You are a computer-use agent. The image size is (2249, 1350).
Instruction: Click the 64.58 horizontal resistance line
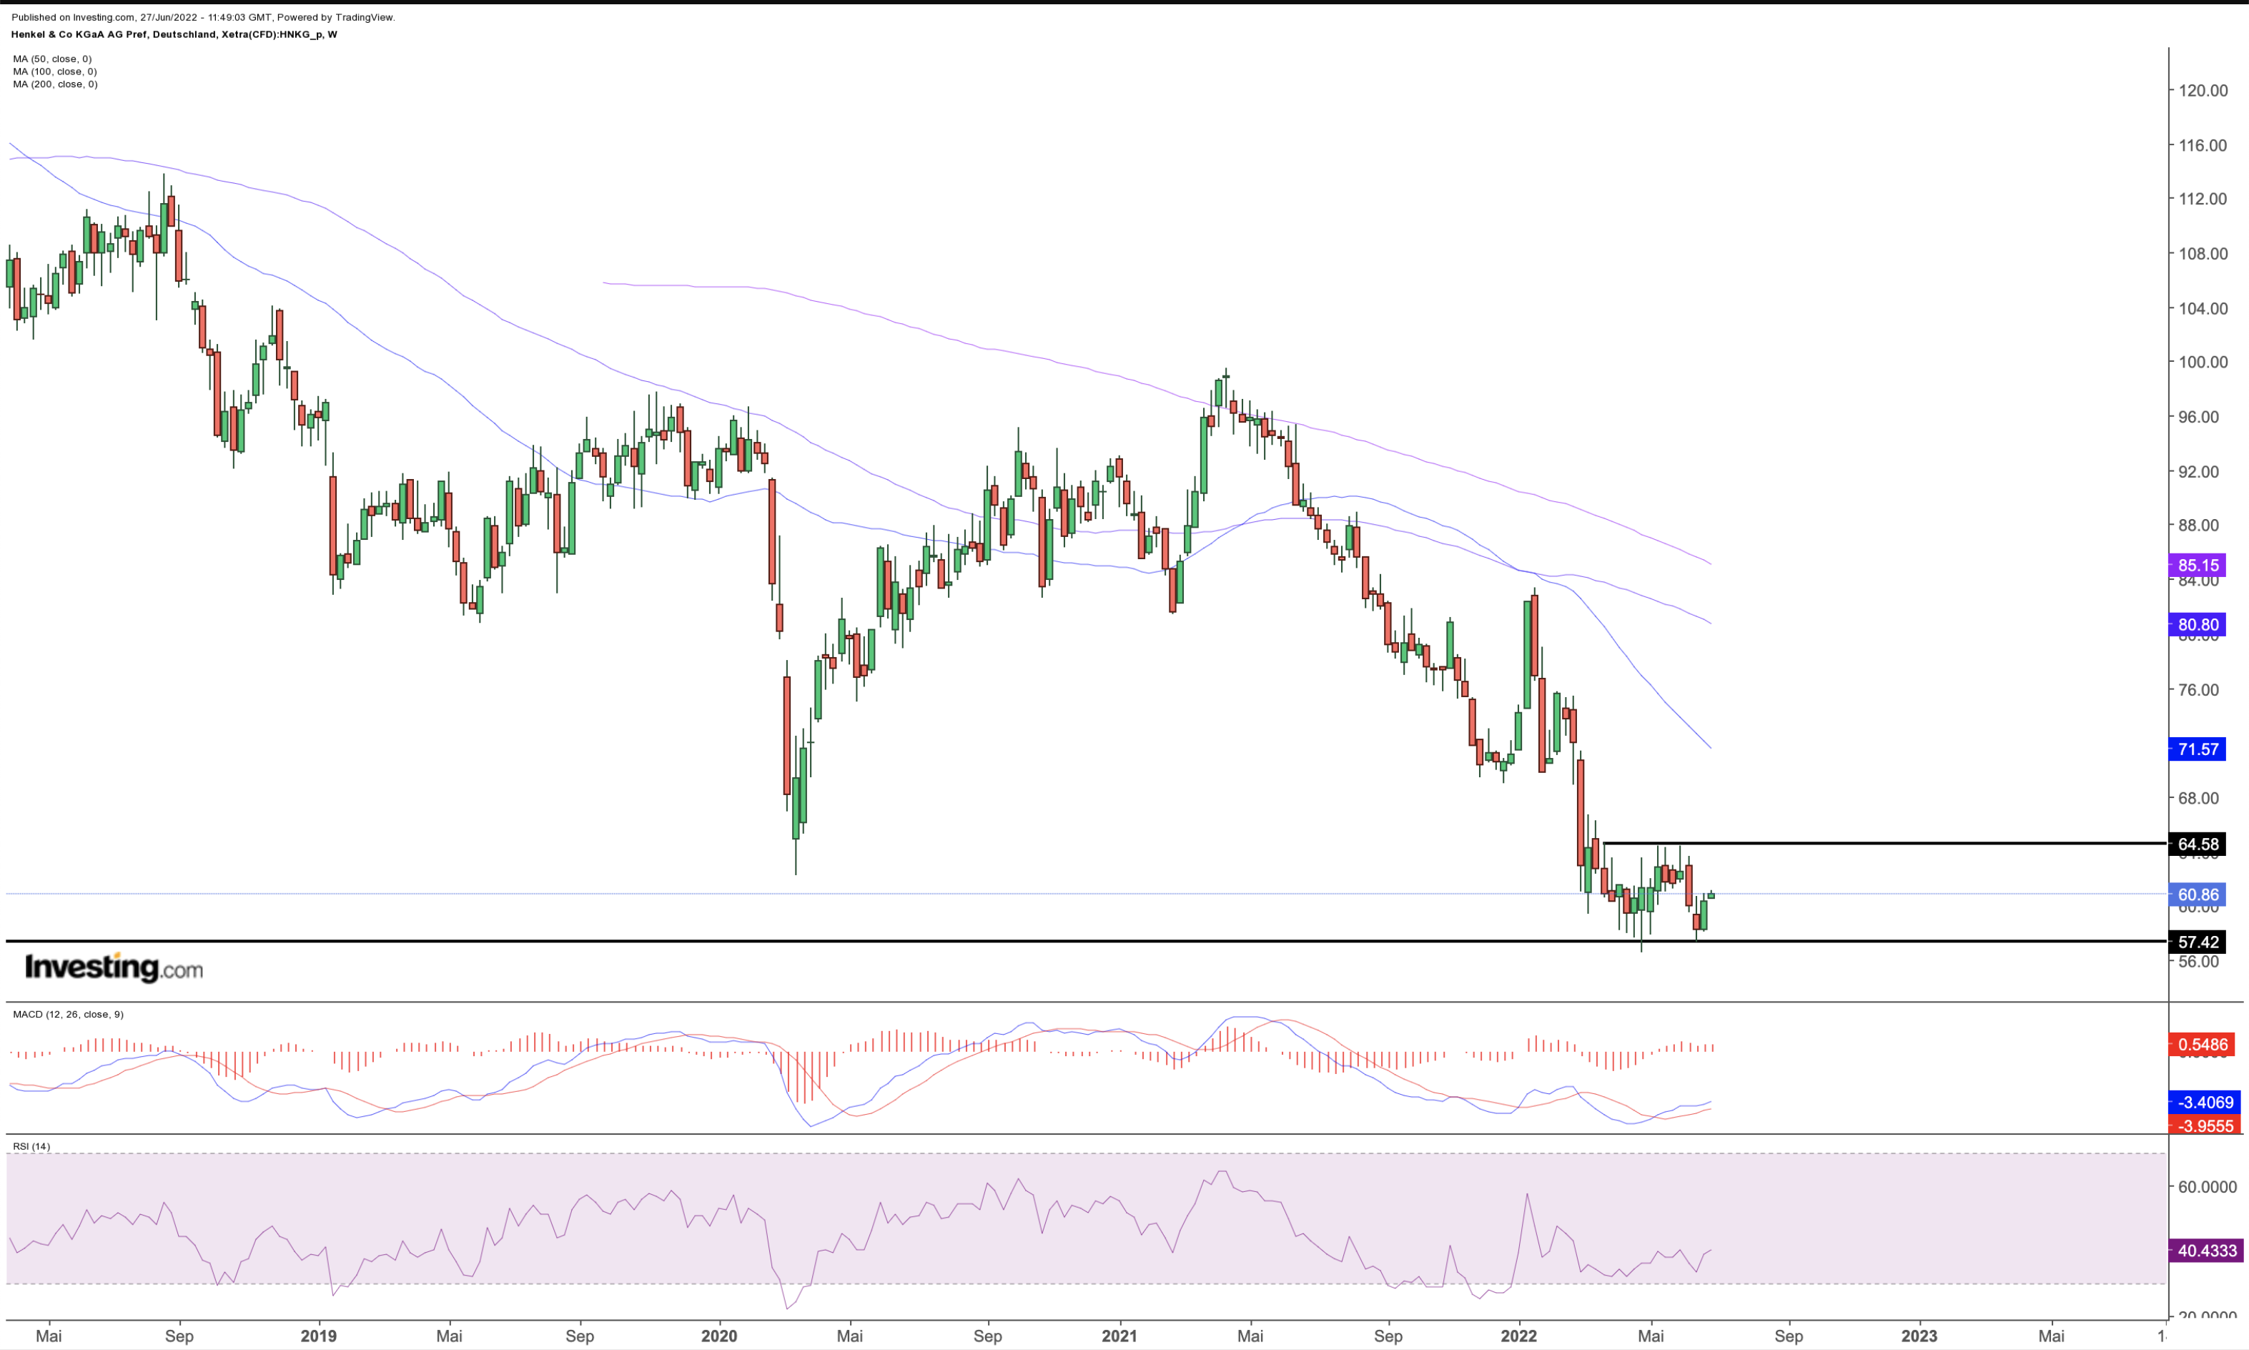point(1884,843)
